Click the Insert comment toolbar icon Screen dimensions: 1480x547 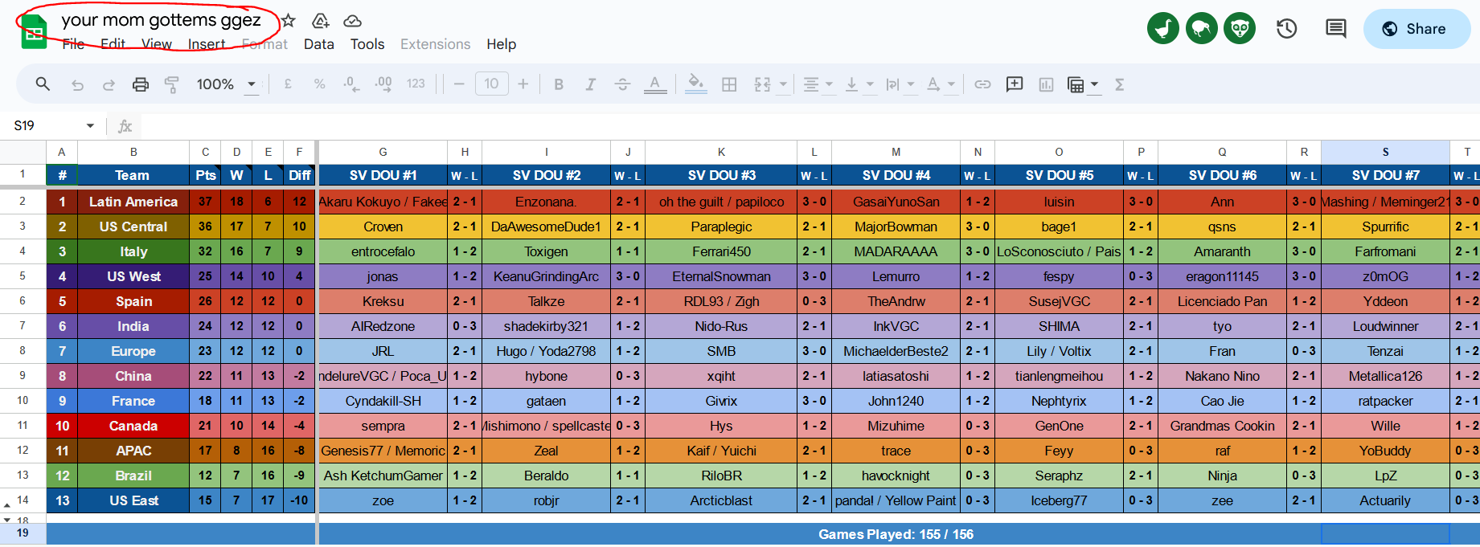click(1015, 84)
